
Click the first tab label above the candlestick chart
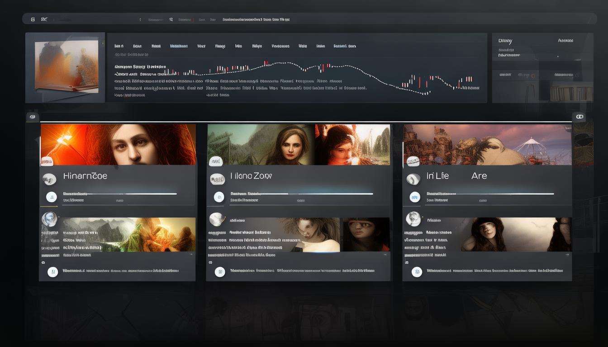[119, 46]
